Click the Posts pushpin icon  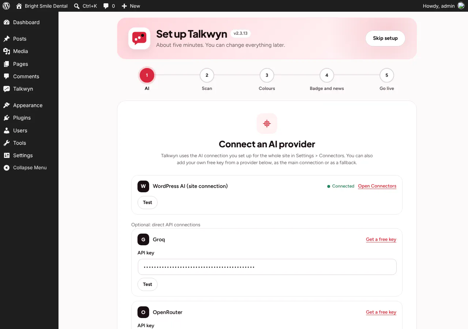click(7, 39)
